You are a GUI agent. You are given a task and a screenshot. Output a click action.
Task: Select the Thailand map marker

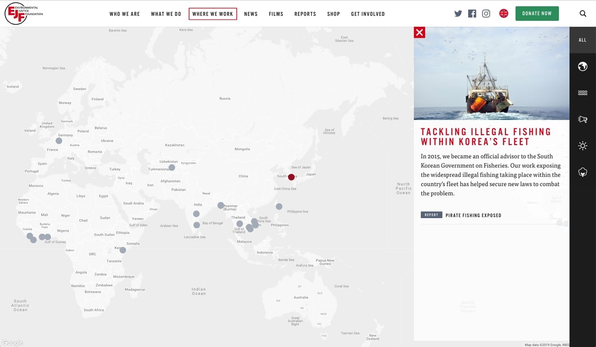point(239,224)
